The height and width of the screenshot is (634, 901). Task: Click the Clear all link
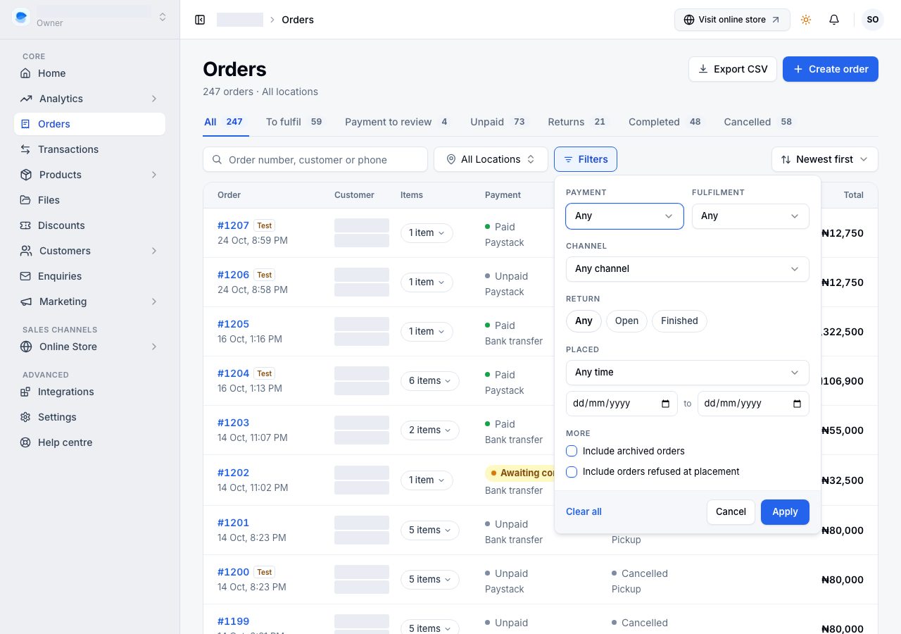click(x=584, y=512)
